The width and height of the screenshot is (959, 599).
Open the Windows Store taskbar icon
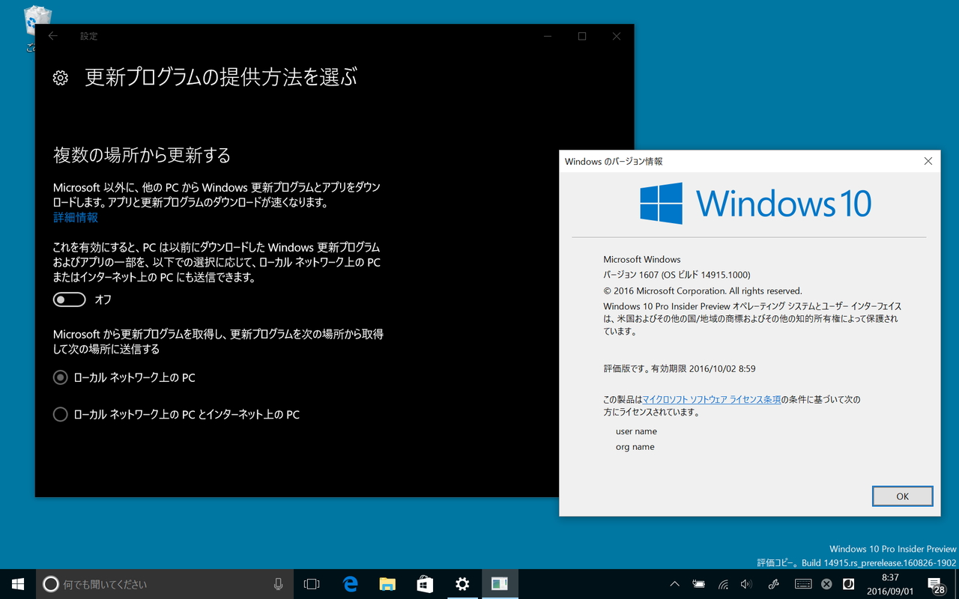click(425, 584)
